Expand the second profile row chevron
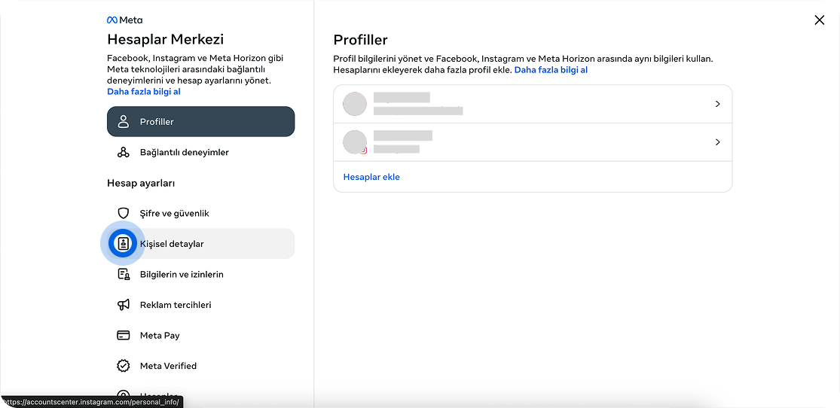Screen dimensions: 840x408 [x=717, y=142]
